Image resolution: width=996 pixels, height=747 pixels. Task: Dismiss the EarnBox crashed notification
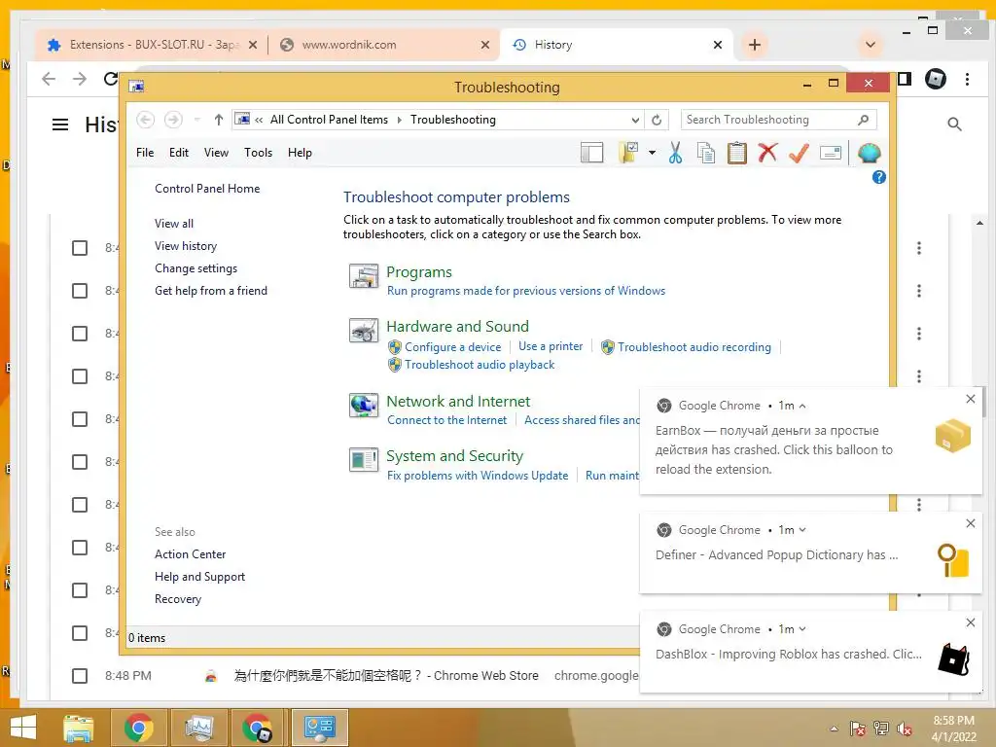pos(970,399)
